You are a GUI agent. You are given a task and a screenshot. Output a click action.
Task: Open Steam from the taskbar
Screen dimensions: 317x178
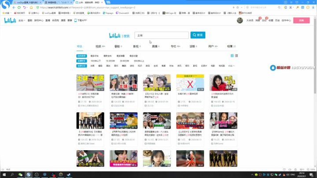[x=69, y=174]
